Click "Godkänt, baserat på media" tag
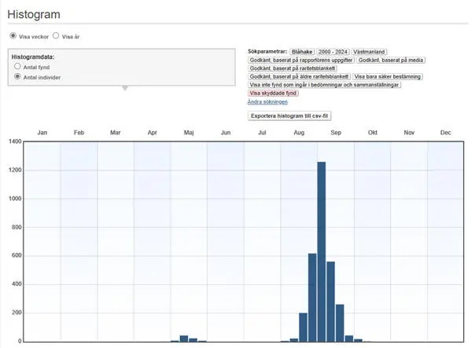Viewport: 475px width, 348px height. point(390,60)
